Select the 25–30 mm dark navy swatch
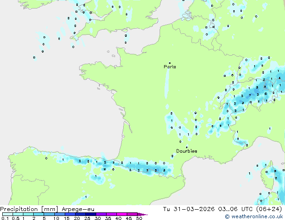The width and height of the screenshot is (285, 220). point(91,214)
